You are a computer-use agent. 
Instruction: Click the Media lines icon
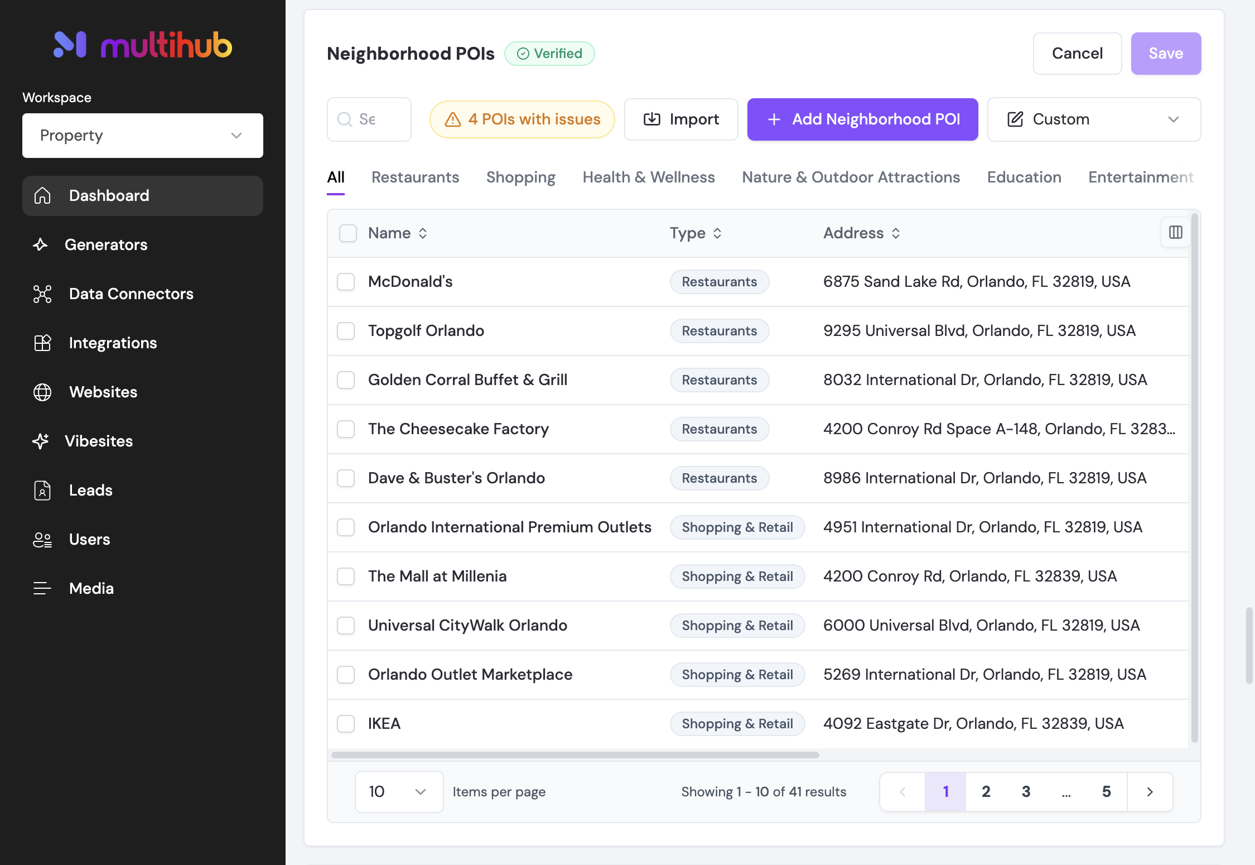(42, 588)
